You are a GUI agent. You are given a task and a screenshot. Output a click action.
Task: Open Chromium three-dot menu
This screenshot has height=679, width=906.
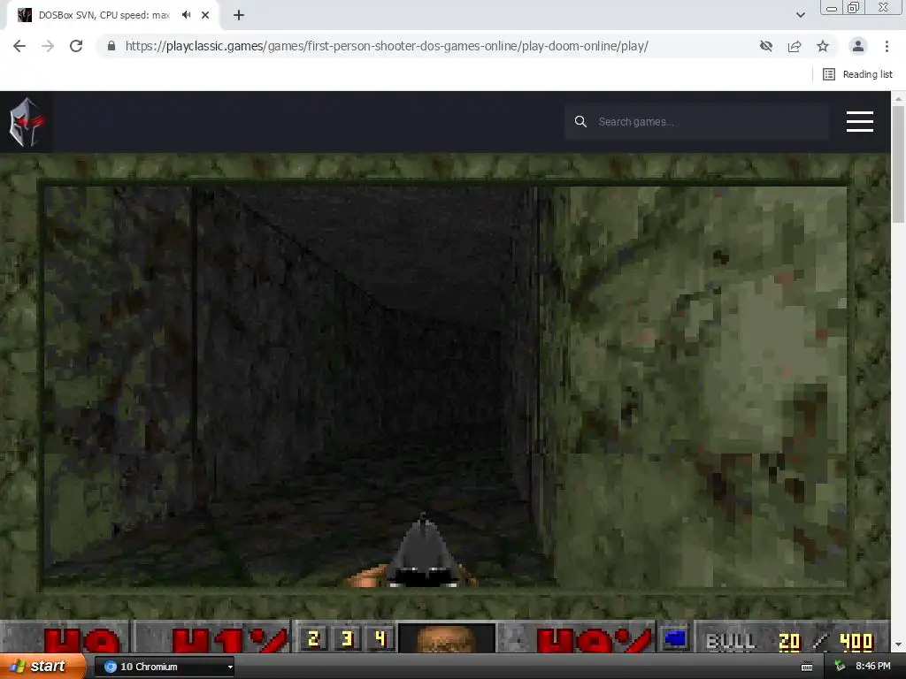887,46
